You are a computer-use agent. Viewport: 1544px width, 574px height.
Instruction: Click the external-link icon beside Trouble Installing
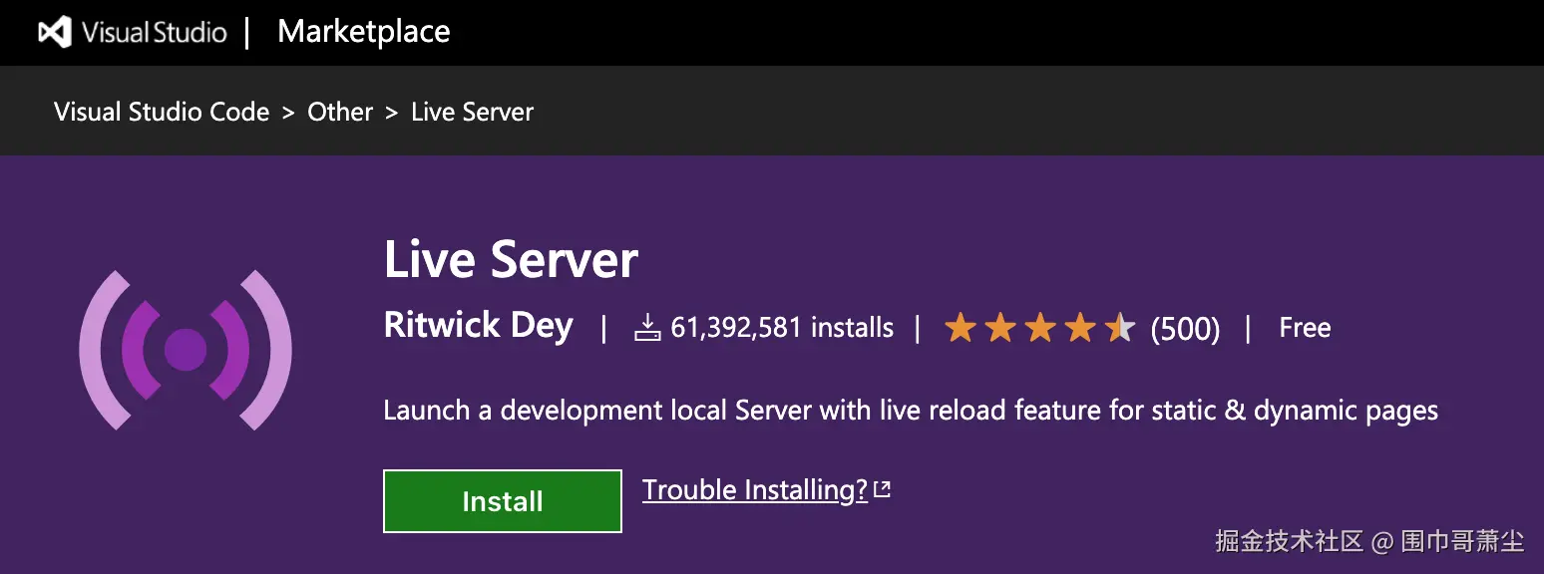[882, 490]
